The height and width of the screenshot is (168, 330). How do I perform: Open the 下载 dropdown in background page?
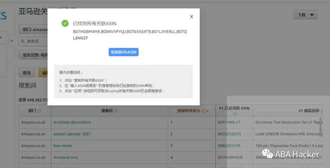pyautogui.click(x=305, y=15)
